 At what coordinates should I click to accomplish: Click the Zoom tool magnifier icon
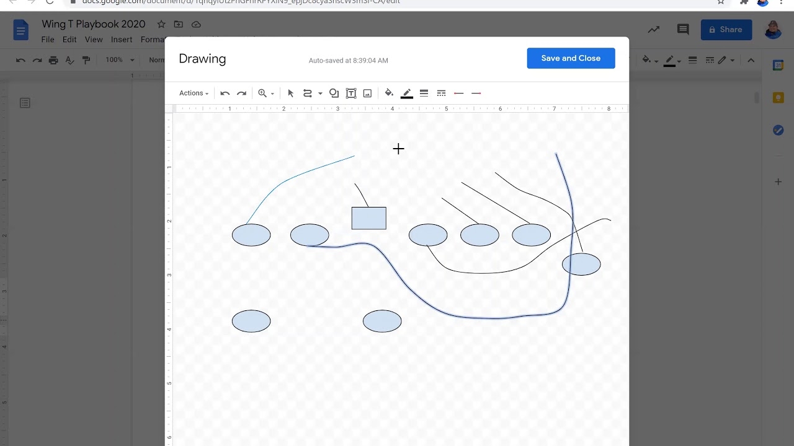(262, 93)
